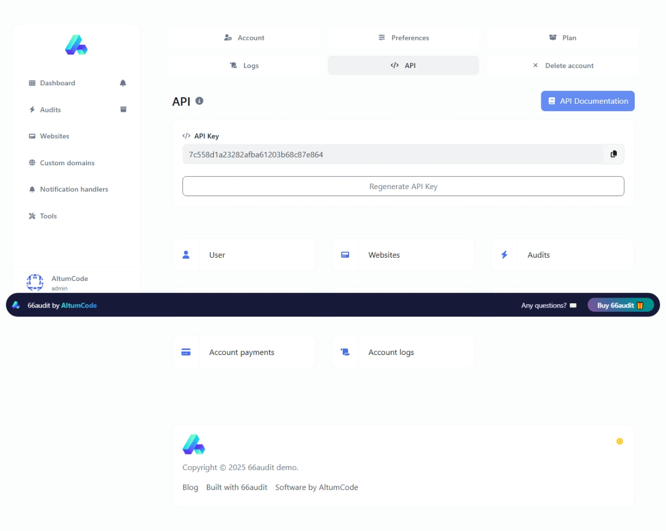Toggle the sun theme switcher icon
Screen dimensions: 666x531
pos(620,441)
